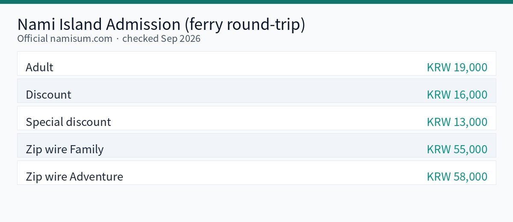The height and width of the screenshot is (222, 513).
Task: Select the Discount ticket label
Action: coord(48,95)
